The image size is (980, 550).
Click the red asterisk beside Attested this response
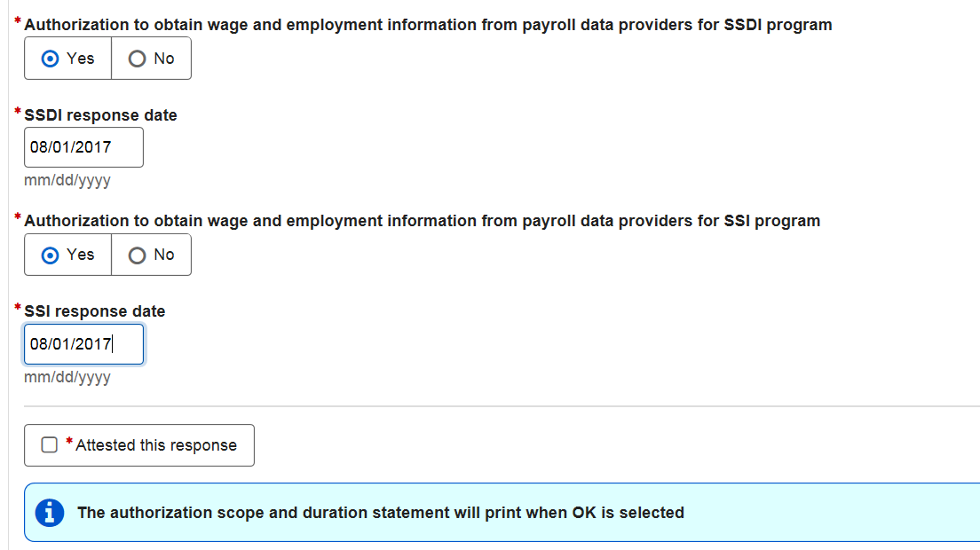coord(69,441)
